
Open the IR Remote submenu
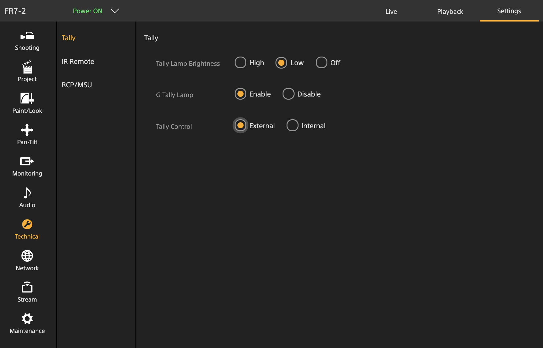(x=78, y=61)
